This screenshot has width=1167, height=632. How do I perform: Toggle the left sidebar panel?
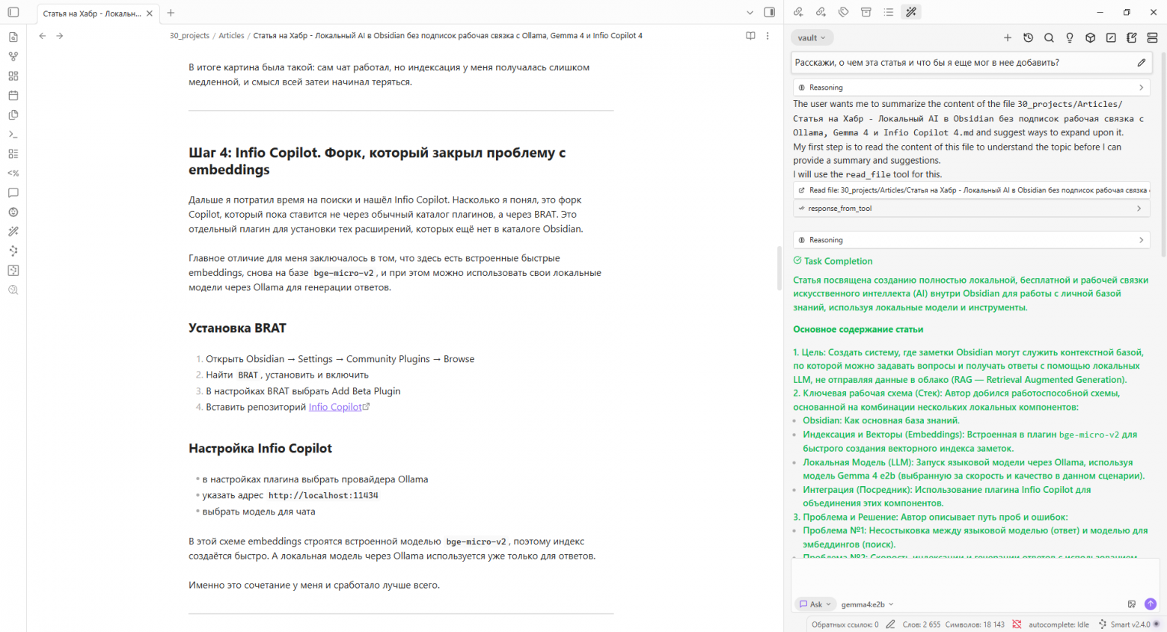click(13, 13)
